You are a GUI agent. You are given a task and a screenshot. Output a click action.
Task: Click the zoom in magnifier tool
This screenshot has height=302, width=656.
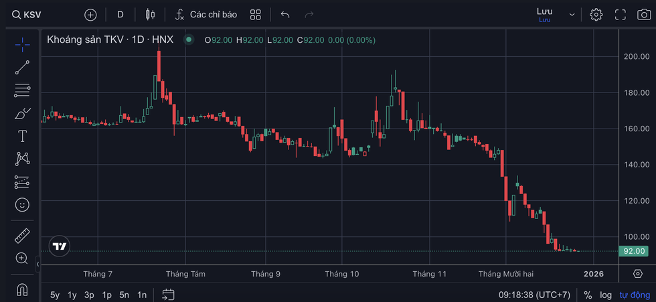pyautogui.click(x=22, y=258)
